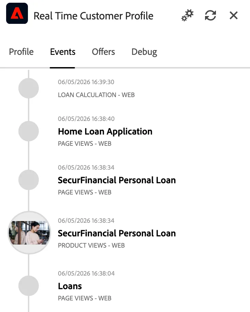The width and height of the screenshot is (250, 312).
Task: Open the Personal Loan product view thumbnail
Action: tap(29, 233)
